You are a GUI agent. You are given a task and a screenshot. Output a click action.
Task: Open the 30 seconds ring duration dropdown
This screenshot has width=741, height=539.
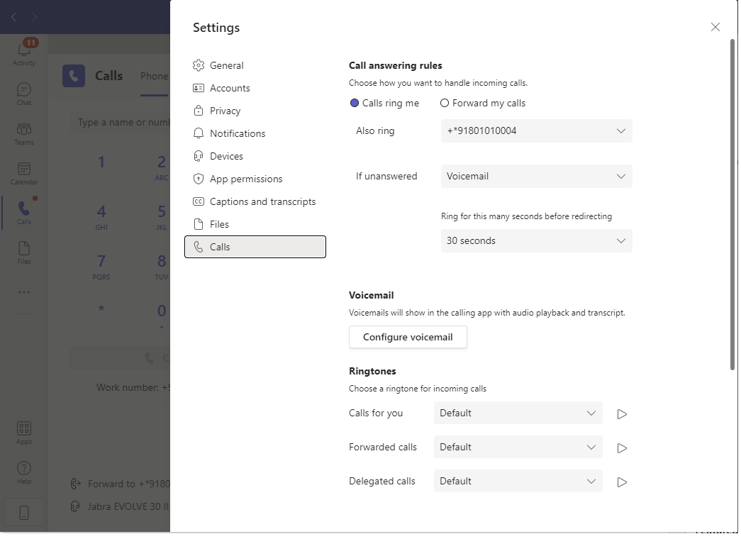click(x=536, y=240)
